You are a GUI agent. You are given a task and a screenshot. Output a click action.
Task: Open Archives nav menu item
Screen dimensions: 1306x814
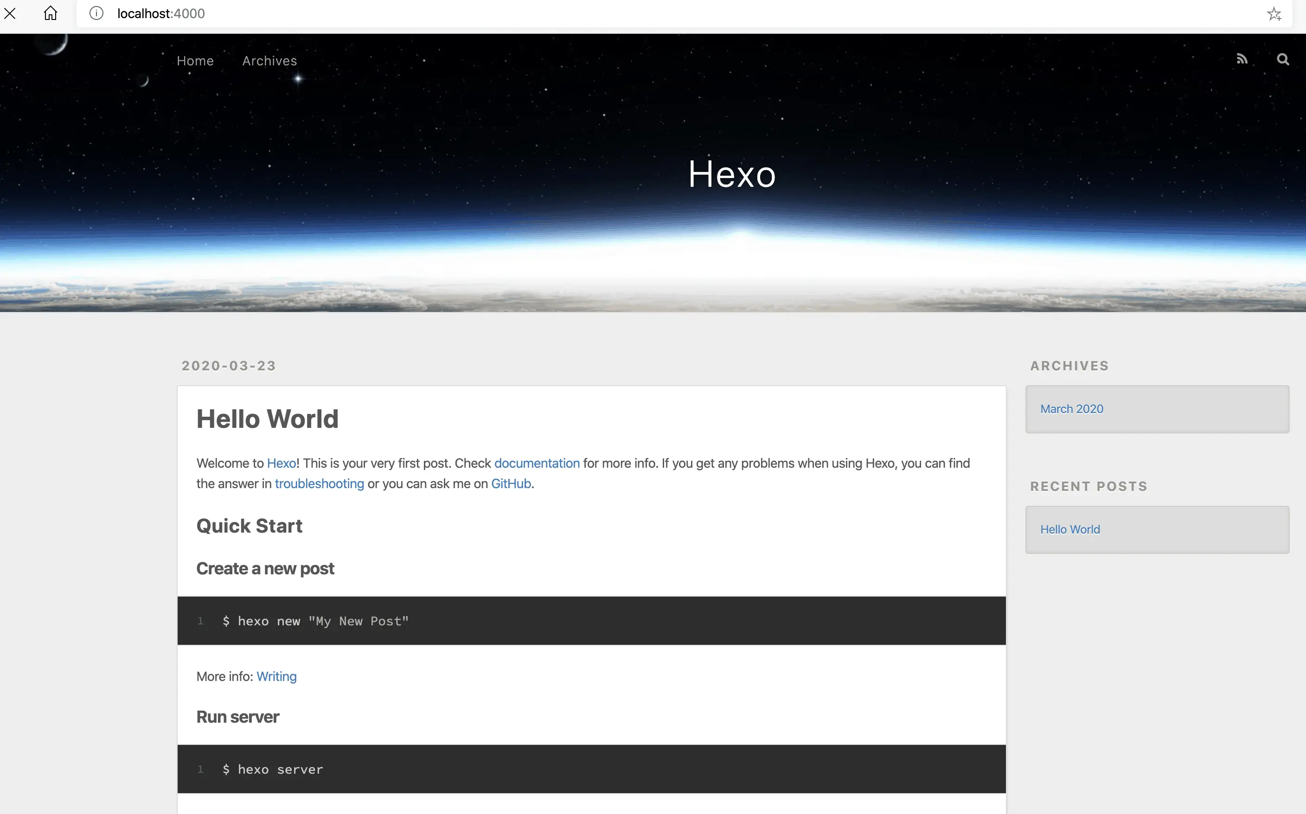(269, 61)
